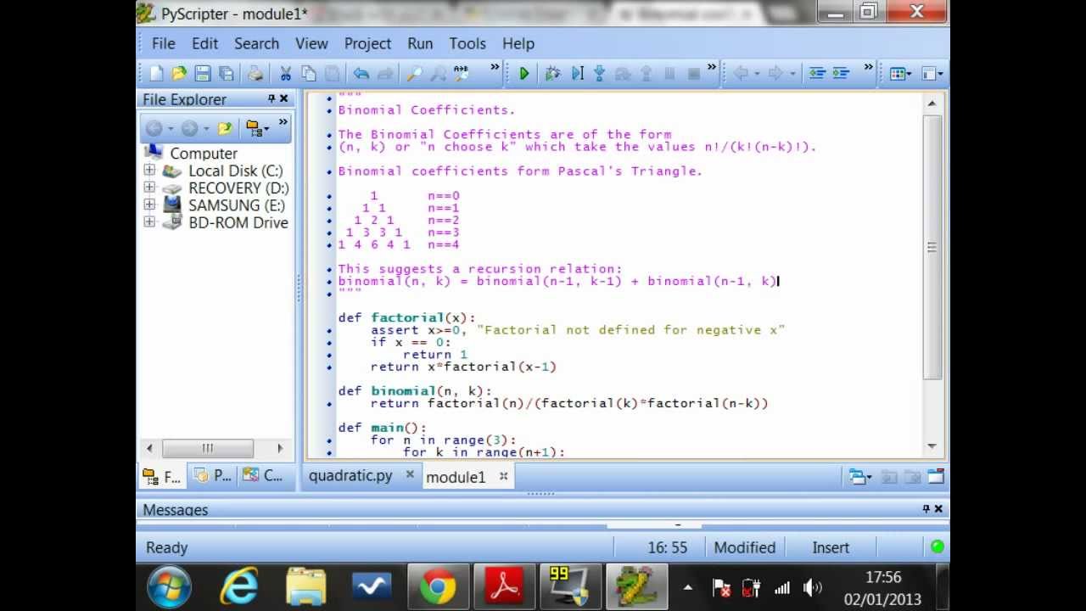This screenshot has height=611, width=1086.
Task: Click the editor vertical scrollbar down arrow
Action: coord(932,446)
